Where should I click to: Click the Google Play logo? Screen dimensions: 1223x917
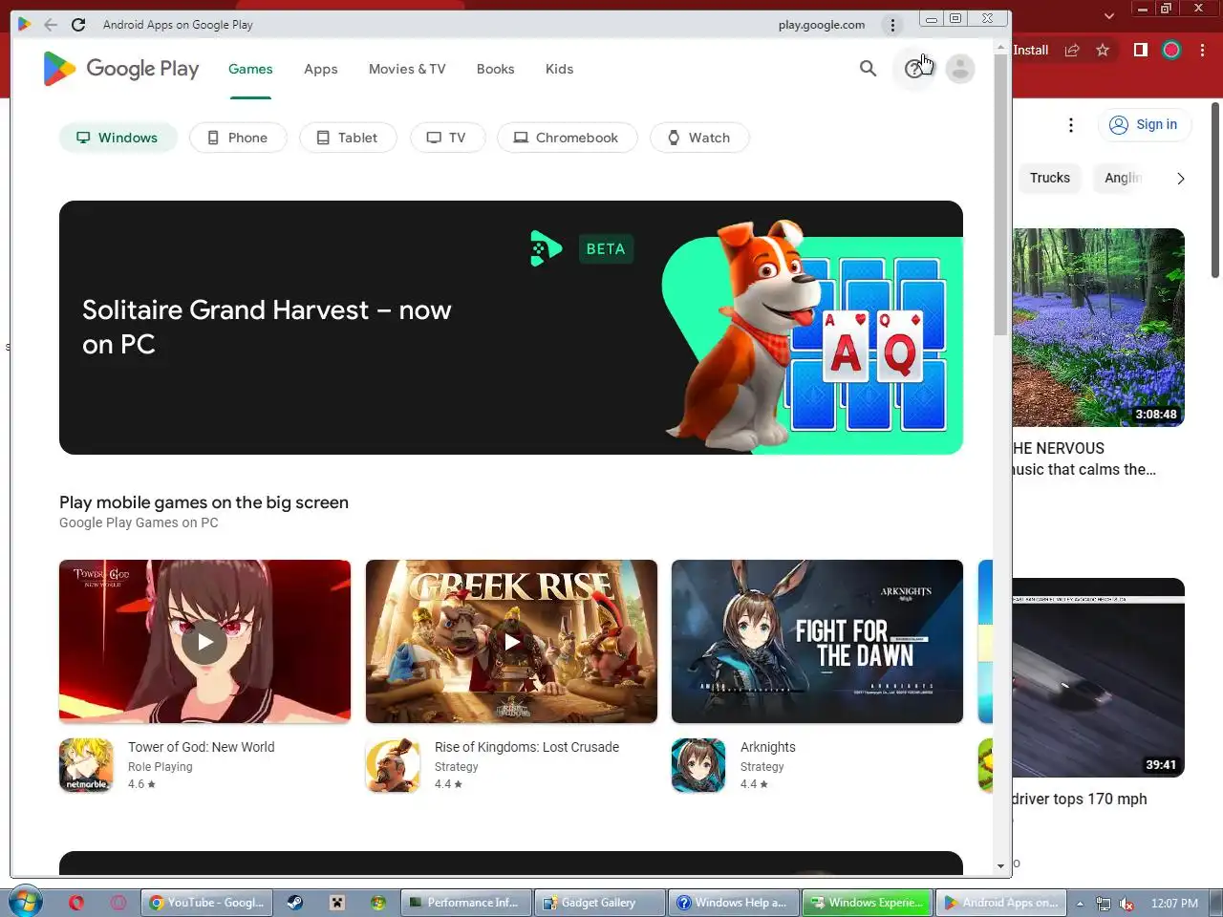pyautogui.click(x=121, y=69)
